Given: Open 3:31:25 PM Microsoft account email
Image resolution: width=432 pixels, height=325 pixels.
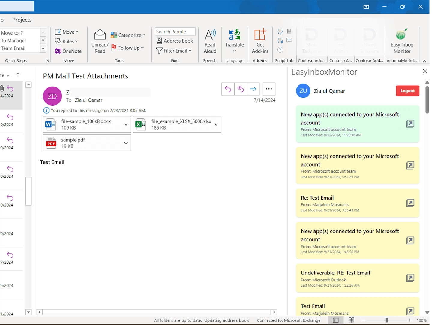Looking at the screenshot, I should pyautogui.click(x=410, y=165).
